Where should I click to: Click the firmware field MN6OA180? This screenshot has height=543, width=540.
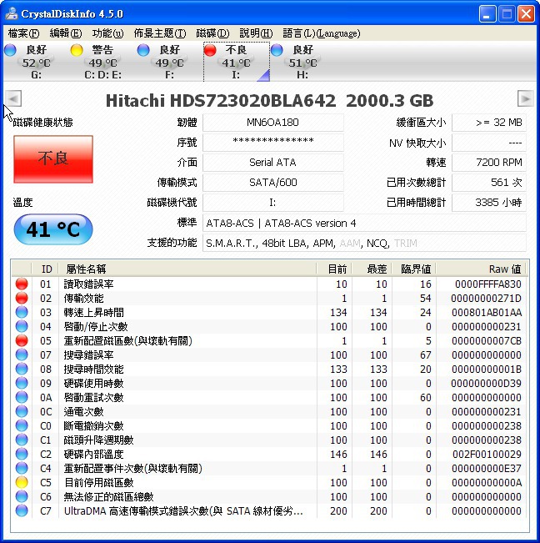(273, 123)
